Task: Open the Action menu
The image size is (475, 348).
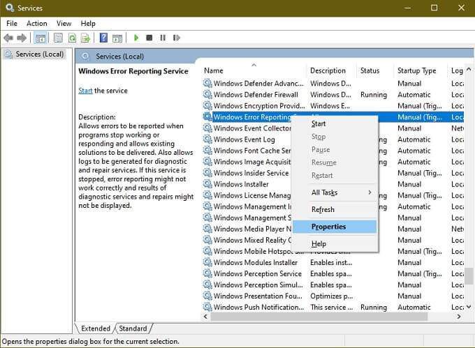Action: 37,23
